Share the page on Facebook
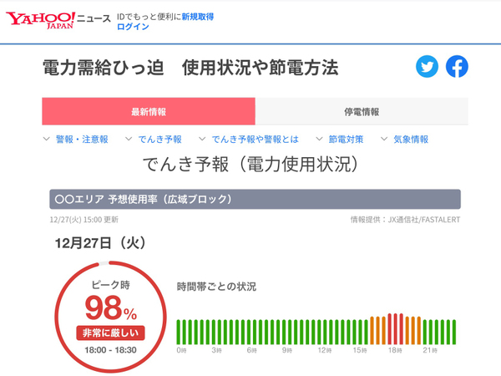Viewport: 501px width, 376px height. pyautogui.click(x=457, y=67)
